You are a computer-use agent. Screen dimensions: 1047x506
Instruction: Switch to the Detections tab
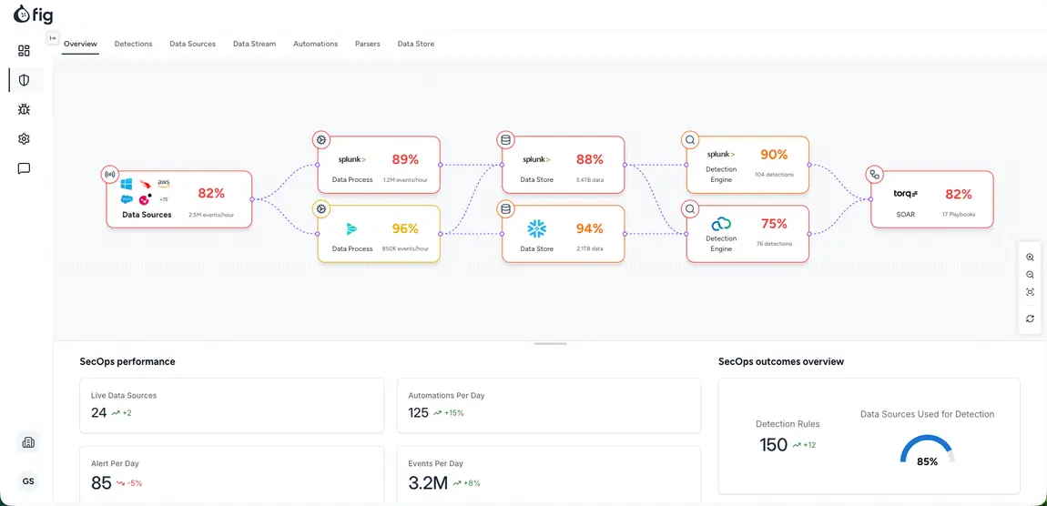pos(134,44)
